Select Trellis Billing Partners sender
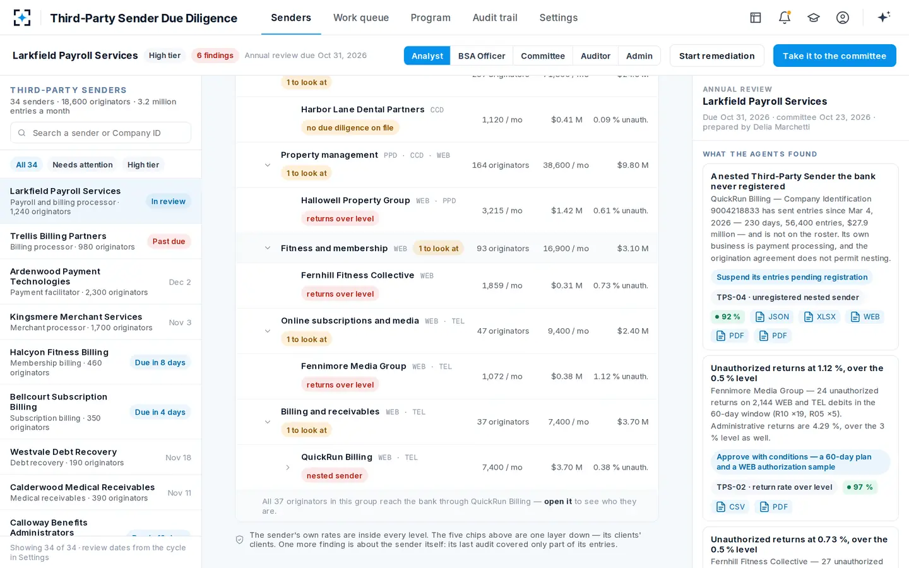Viewport: 909px width, 568px height. pos(101,241)
